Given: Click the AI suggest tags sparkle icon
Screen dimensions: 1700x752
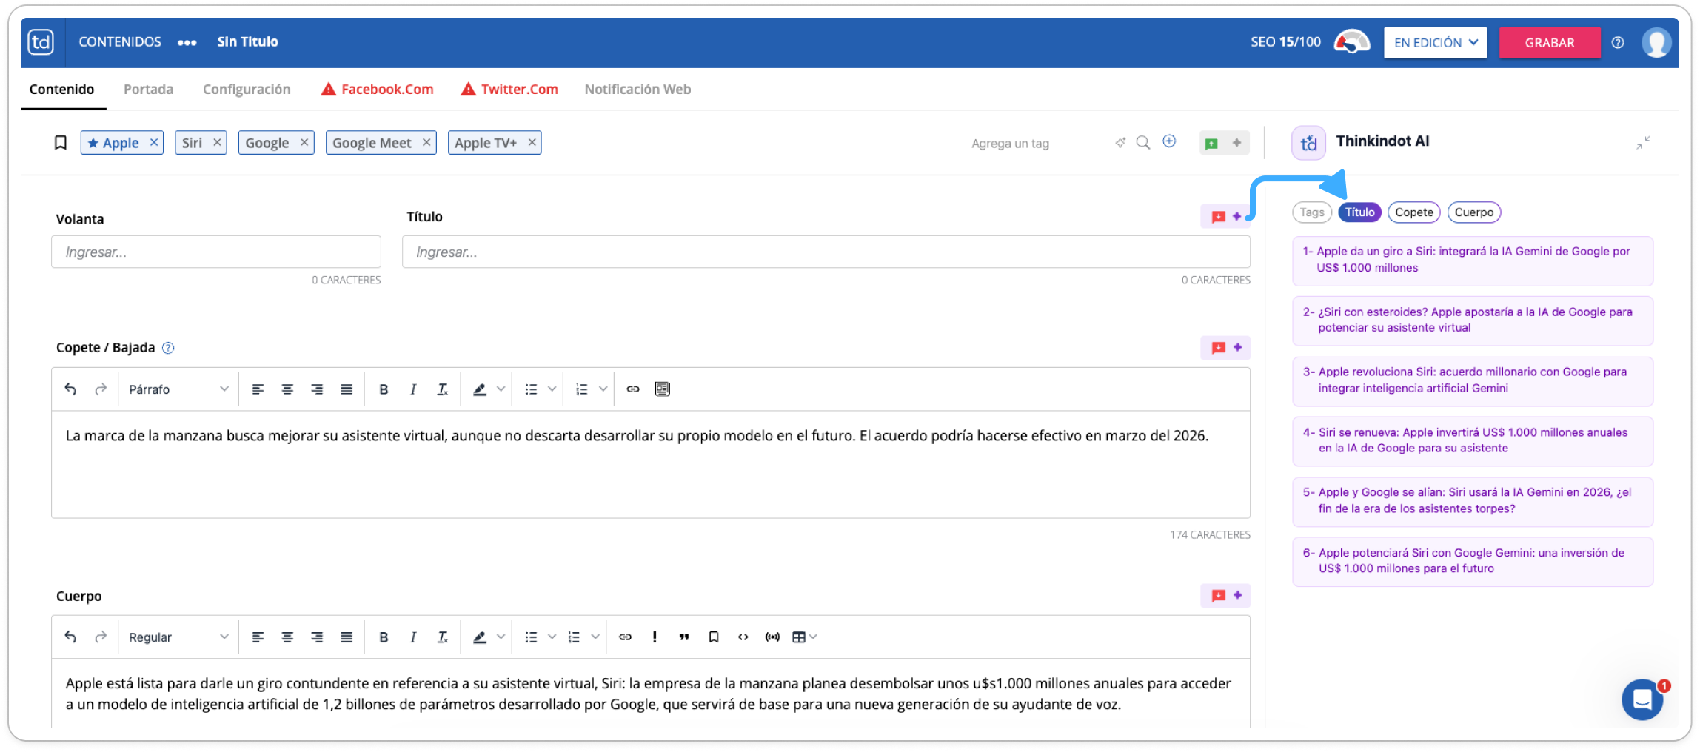Looking at the screenshot, I should [x=1120, y=142].
